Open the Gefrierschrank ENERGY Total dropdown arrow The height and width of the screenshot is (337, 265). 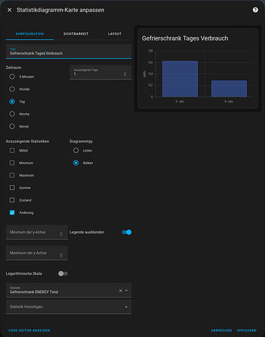[x=126, y=290]
